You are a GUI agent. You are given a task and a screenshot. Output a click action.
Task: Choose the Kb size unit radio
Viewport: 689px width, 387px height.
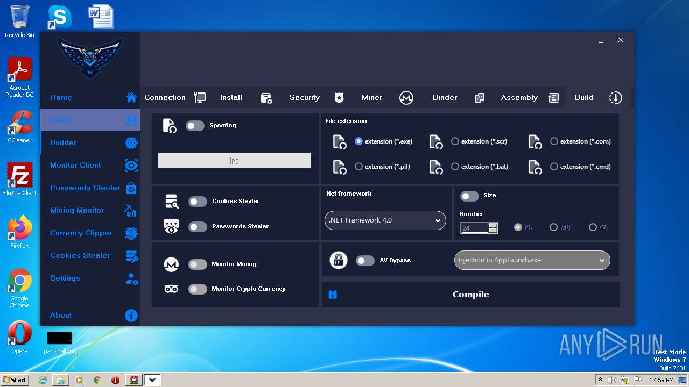click(518, 227)
